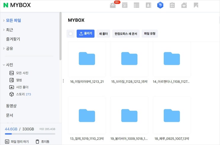Viewport: 220px width, 145px height.
Task: Open the household ledger won icon
Action: pyautogui.click(x=184, y=5)
